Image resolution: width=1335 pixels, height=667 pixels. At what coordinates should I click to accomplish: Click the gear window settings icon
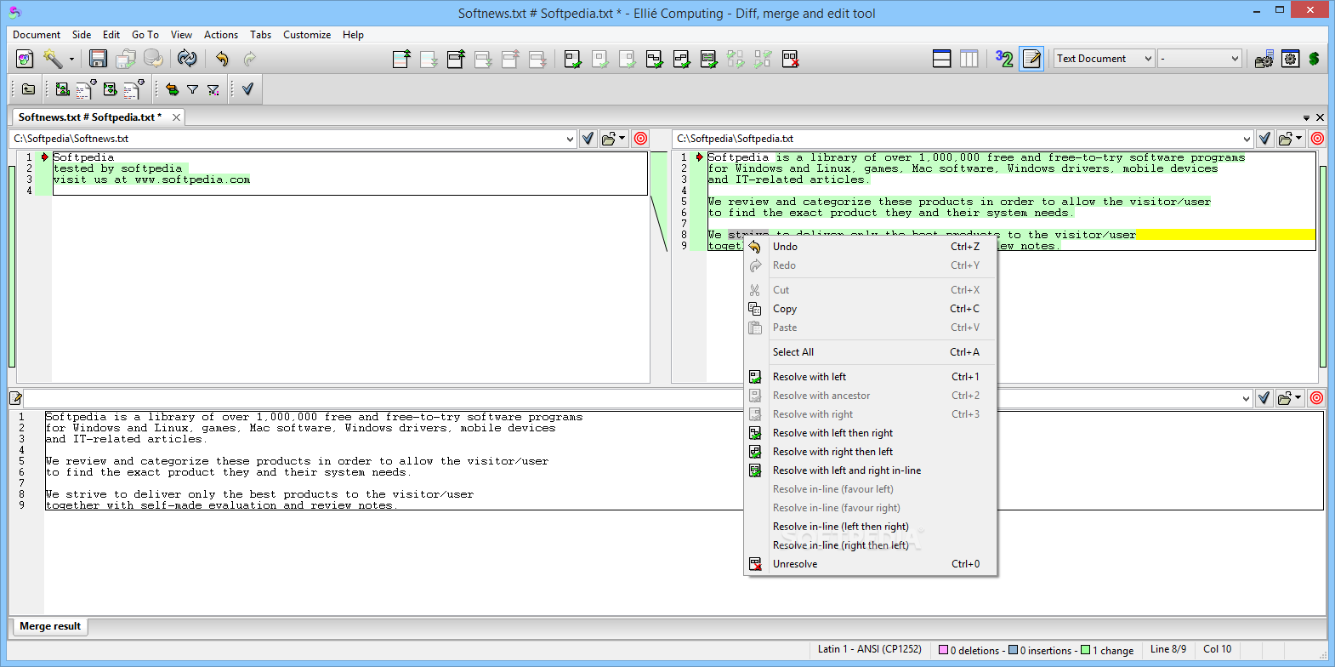[x=1290, y=59]
